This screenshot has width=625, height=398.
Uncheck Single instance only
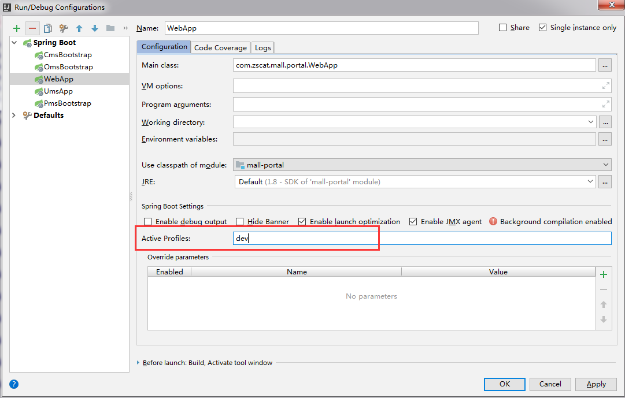pyautogui.click(x=542, y=27)
